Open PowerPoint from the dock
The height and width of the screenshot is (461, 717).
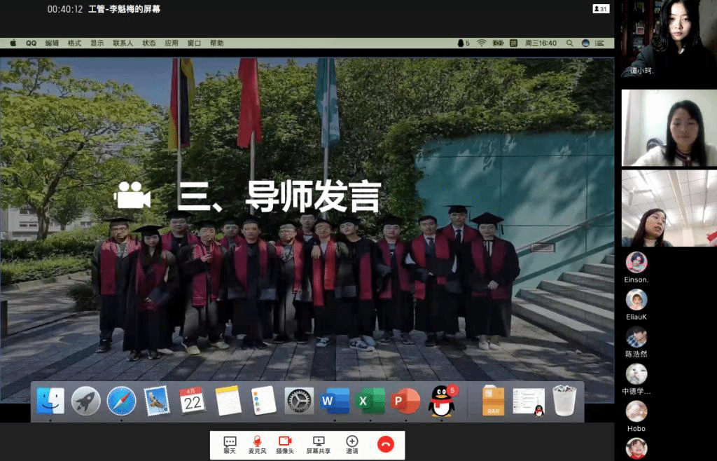point(405,401)
